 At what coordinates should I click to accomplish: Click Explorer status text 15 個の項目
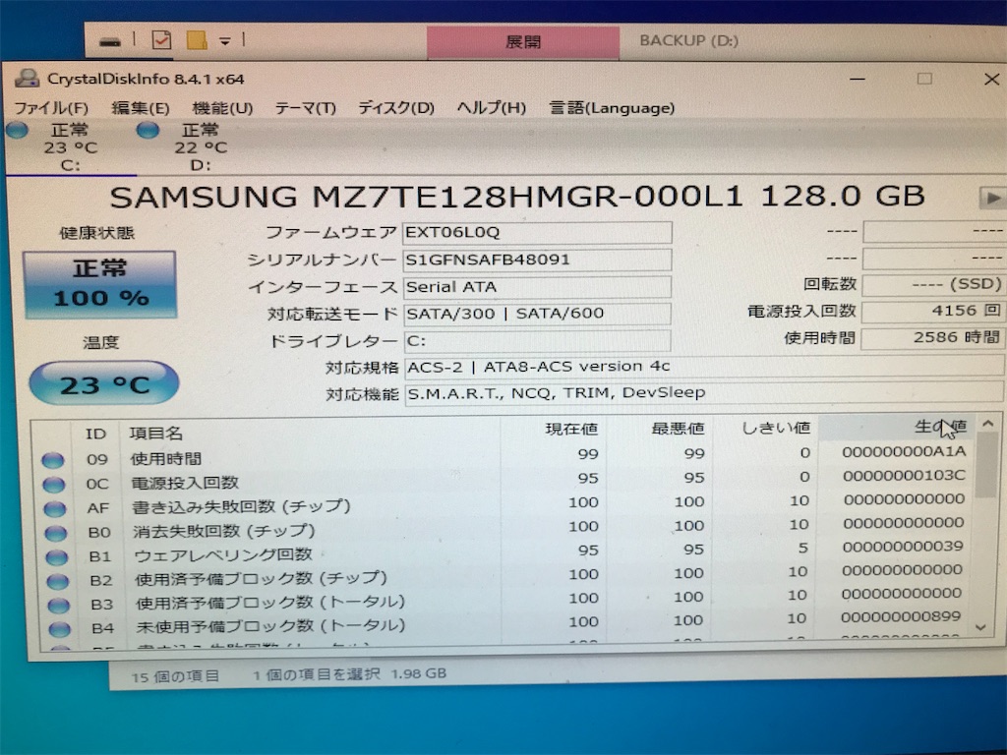[x=175, y=676]
